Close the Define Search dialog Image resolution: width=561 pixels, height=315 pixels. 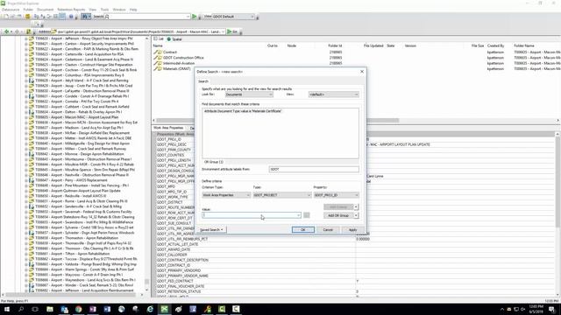point(362,72)
